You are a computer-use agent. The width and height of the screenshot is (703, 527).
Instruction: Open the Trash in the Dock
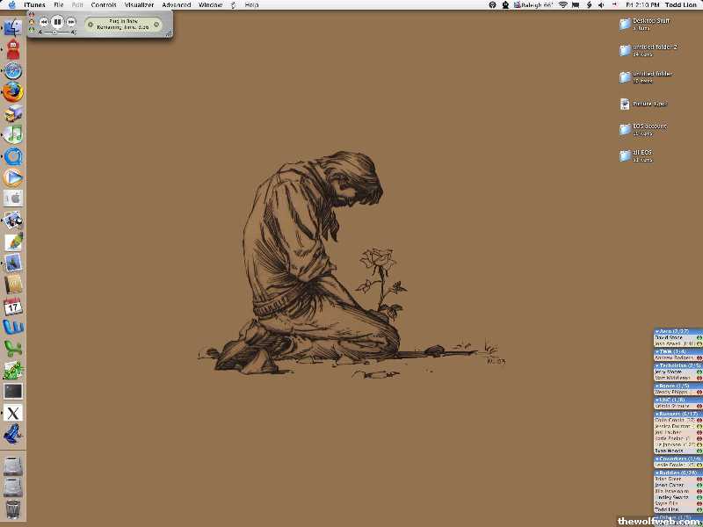click(x=12, y=509)
